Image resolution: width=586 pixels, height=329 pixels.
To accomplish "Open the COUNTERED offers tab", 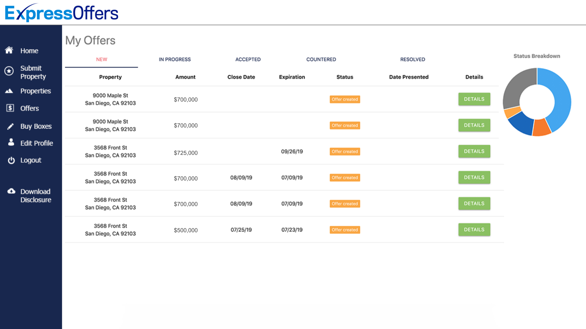I will tap(321, 59).
